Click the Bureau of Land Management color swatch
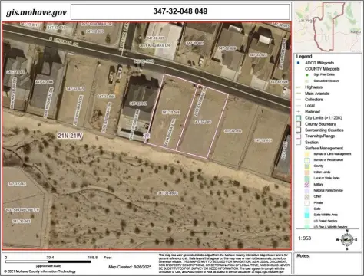The image size is (364, 276). point(307,154)
